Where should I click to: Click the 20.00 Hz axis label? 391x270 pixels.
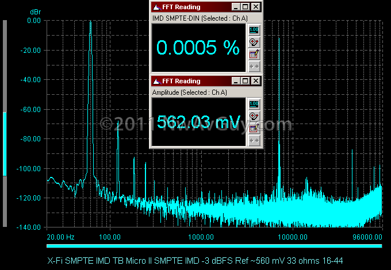60,237
